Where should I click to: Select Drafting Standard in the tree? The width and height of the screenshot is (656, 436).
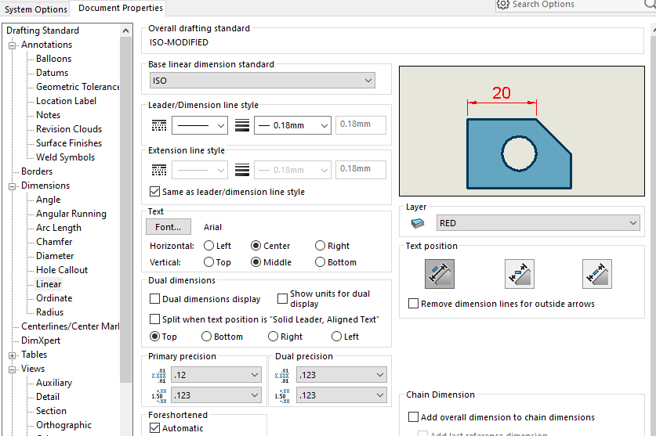tap(42, 31)
